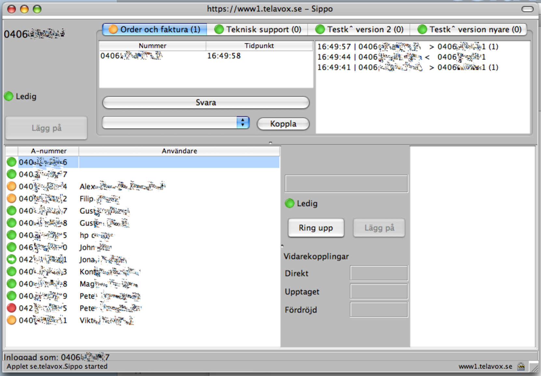Click the Koppla button
The image size is (541, 376).
(x=283, y=124)
